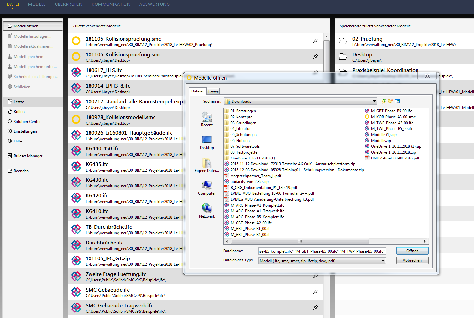Switch to Letzte tab in dialog
Screen dimensions: 474x318
(213, 92)
